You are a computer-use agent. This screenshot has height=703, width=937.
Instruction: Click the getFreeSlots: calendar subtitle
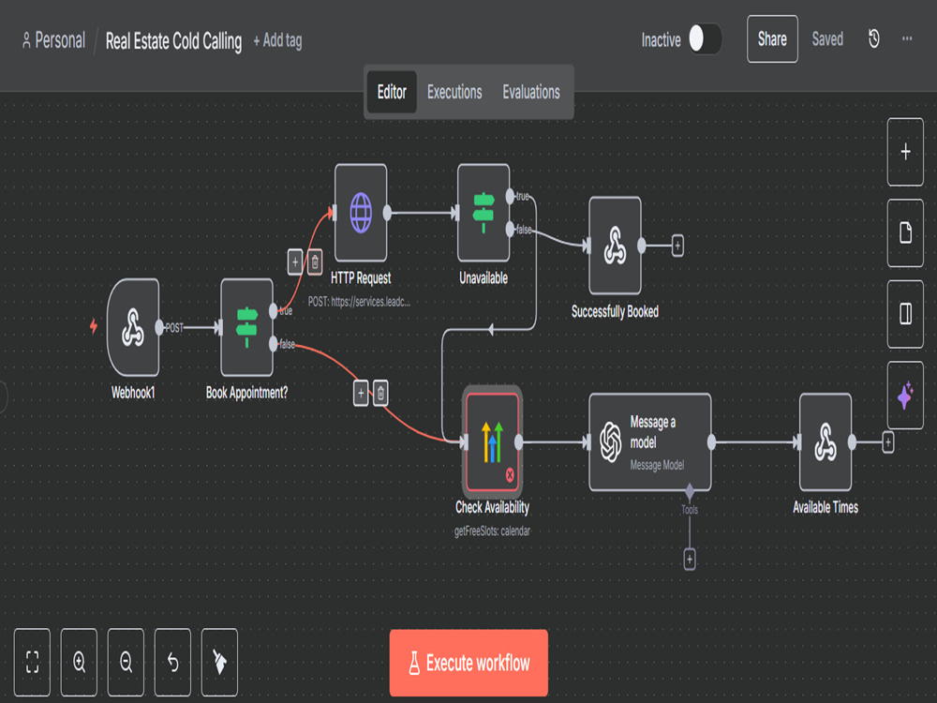click(493, 531)
